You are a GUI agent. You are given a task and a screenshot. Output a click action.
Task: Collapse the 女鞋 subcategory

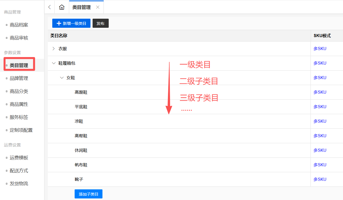(x=62, y=78)
